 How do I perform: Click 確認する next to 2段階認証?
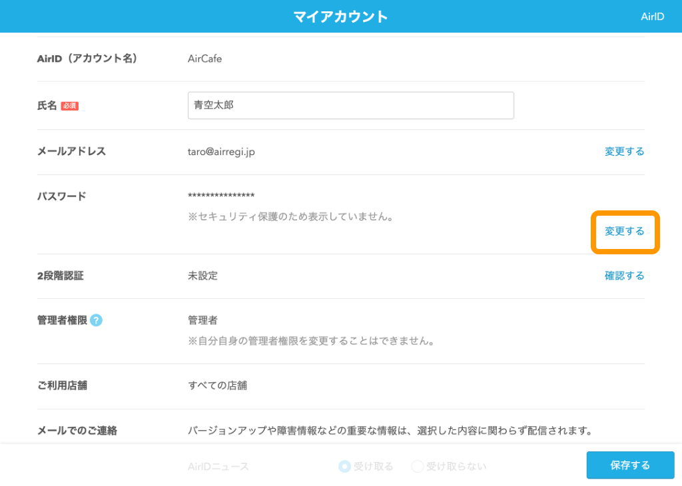click(x=624, y=276)
